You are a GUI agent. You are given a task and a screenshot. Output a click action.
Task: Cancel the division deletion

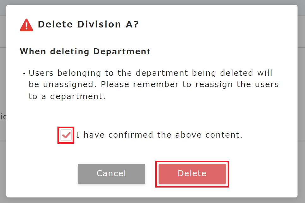111,174
